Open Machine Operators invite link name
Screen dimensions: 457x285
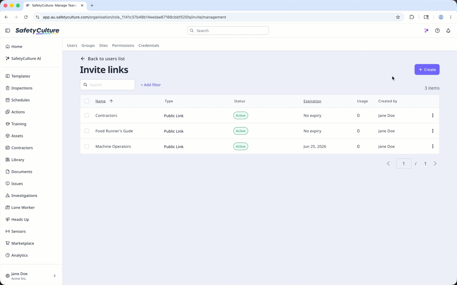tap(113, 147)
